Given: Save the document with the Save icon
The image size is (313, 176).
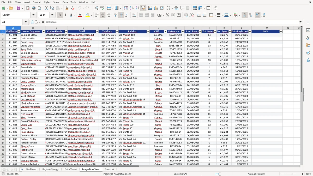Looking at the screenshot, I should click(x=18, y=8).
